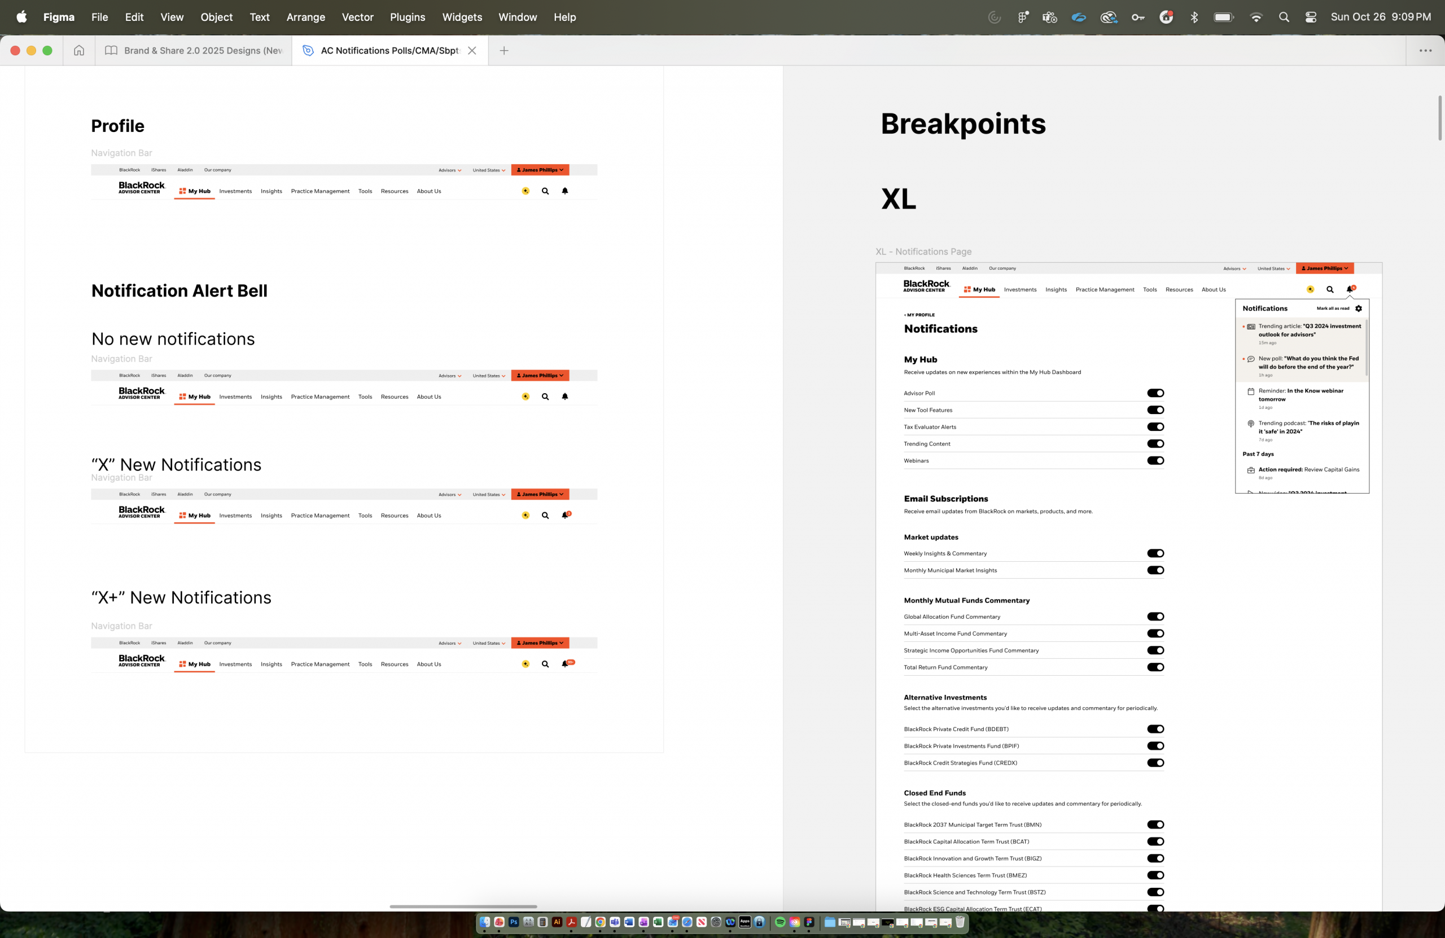The height and width of the screenshot is (938, 1445).
Task: Open the Trending article Q3 2024 notification
Action: click(1302, 334)
